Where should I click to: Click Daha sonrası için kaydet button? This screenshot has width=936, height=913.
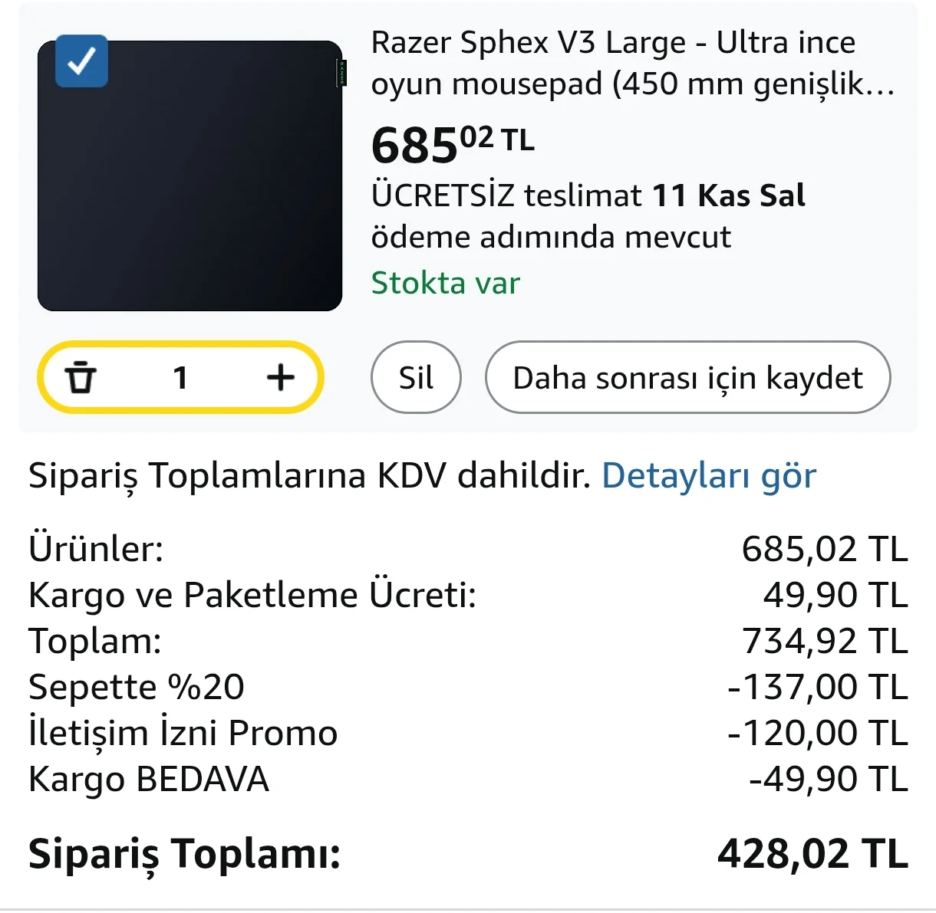[687, 378]
